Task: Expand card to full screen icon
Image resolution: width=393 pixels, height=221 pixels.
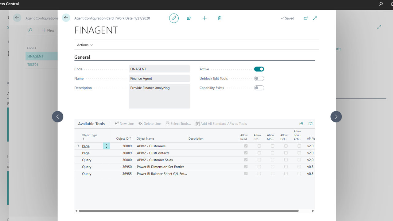Action: [315, 18]
